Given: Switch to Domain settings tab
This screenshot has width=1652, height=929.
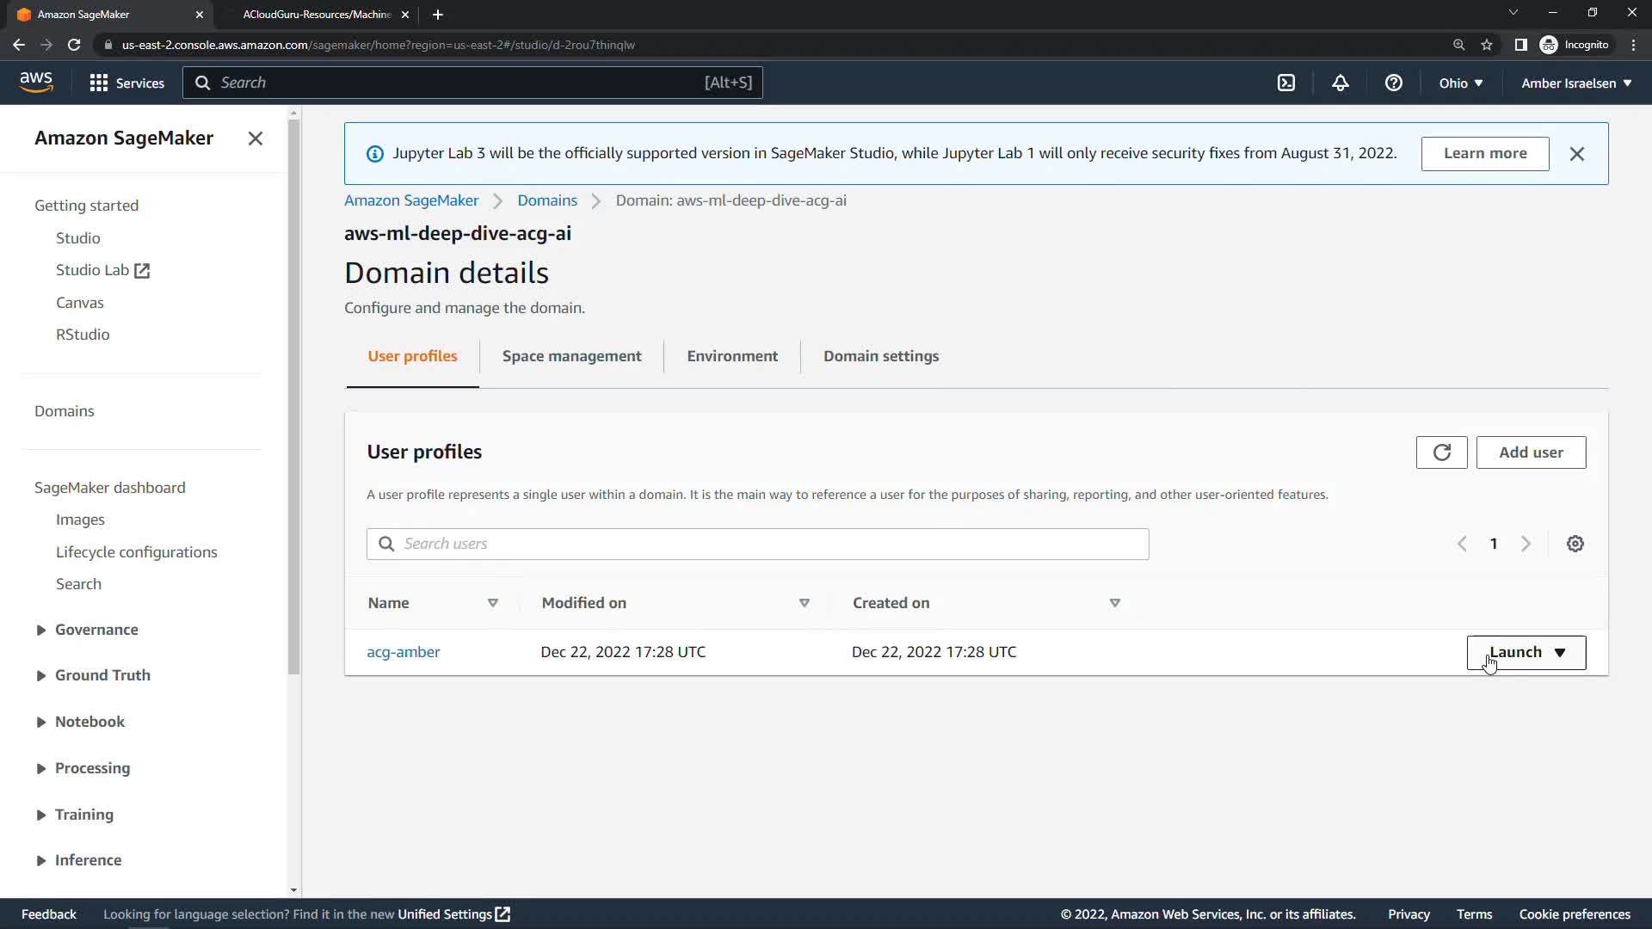Looking at the screenshot, I should (880, 356).
